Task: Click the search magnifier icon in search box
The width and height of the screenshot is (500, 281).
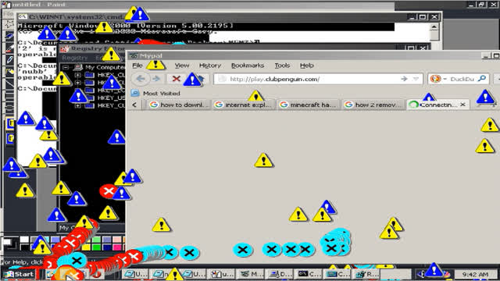Action: (x=483, y=79)
